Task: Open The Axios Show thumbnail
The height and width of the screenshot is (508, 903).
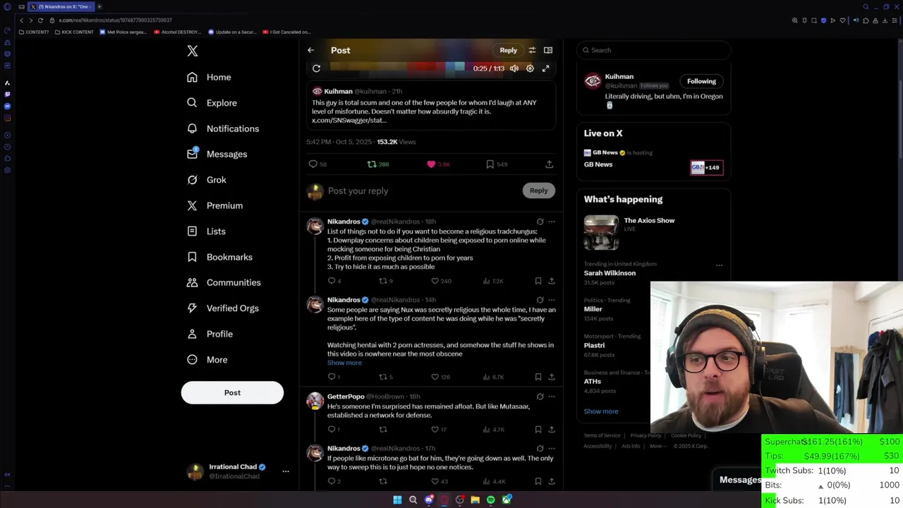Action: [601, 233]
